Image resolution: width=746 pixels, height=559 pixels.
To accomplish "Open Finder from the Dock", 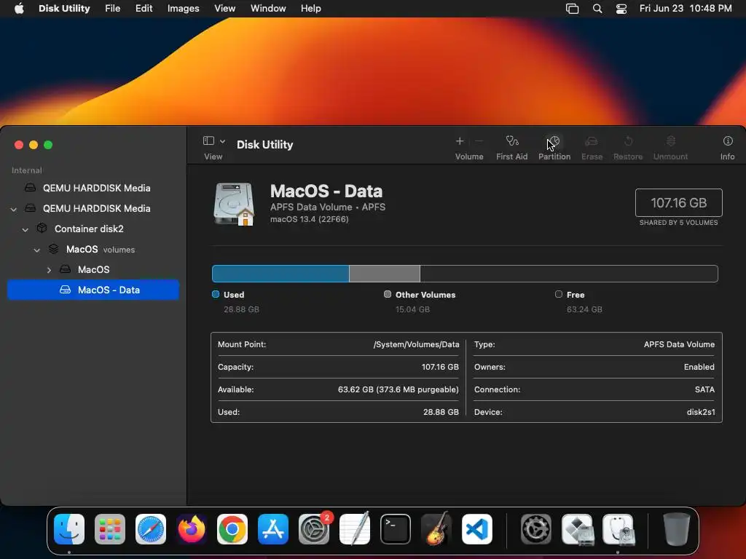I will 69,529.
